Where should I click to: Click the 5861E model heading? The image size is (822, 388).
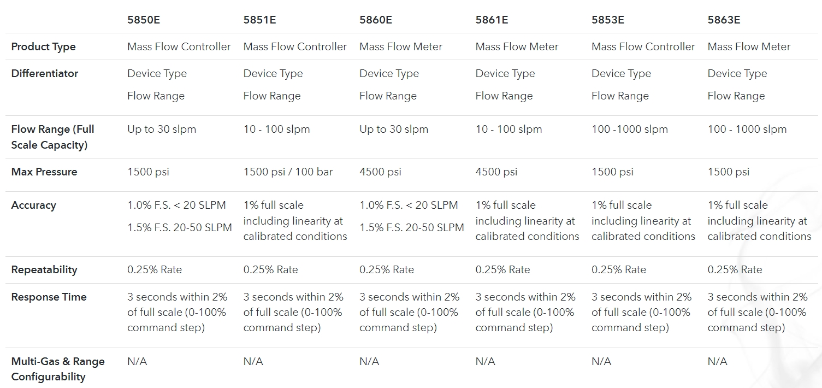[492, 20]
